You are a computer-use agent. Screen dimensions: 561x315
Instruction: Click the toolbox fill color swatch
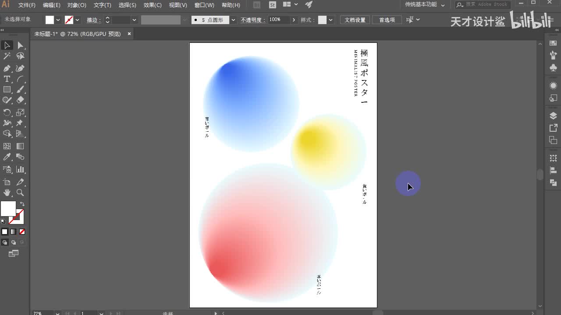[x=8, y=209]
